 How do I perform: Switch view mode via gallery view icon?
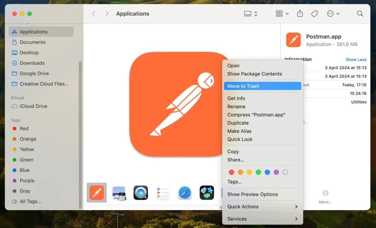(x=250, y=14)
